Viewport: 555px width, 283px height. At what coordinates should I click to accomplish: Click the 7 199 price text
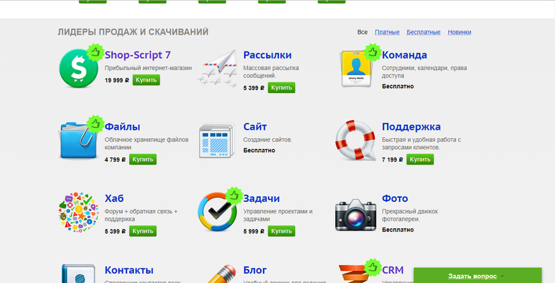392,160
